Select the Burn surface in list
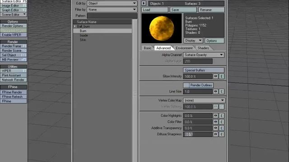This screenshot has height=162, width=289. click(x=103, y=31)
